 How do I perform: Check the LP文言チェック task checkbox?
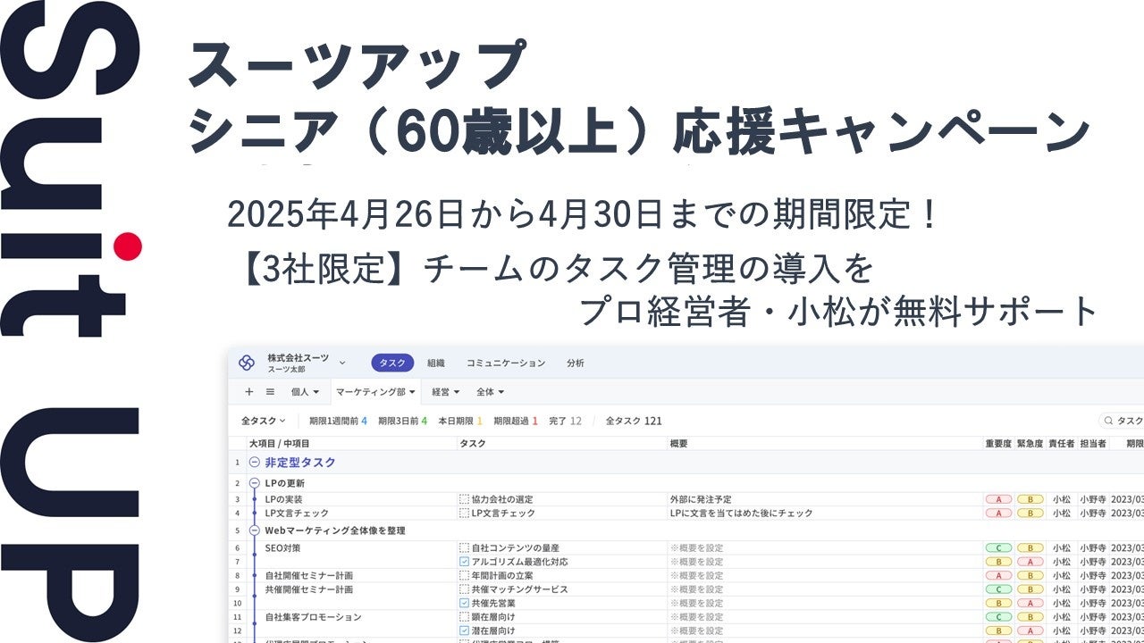point(464,514)
